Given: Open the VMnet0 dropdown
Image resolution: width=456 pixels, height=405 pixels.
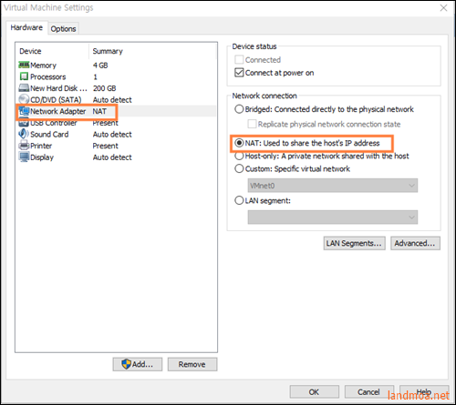Looking at the screenshot, I should point(333,186).
